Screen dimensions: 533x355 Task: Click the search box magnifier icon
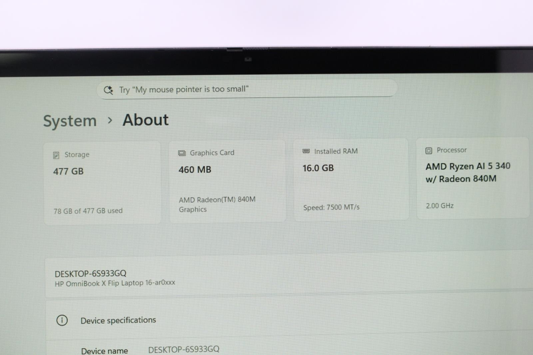click(109, 90)
